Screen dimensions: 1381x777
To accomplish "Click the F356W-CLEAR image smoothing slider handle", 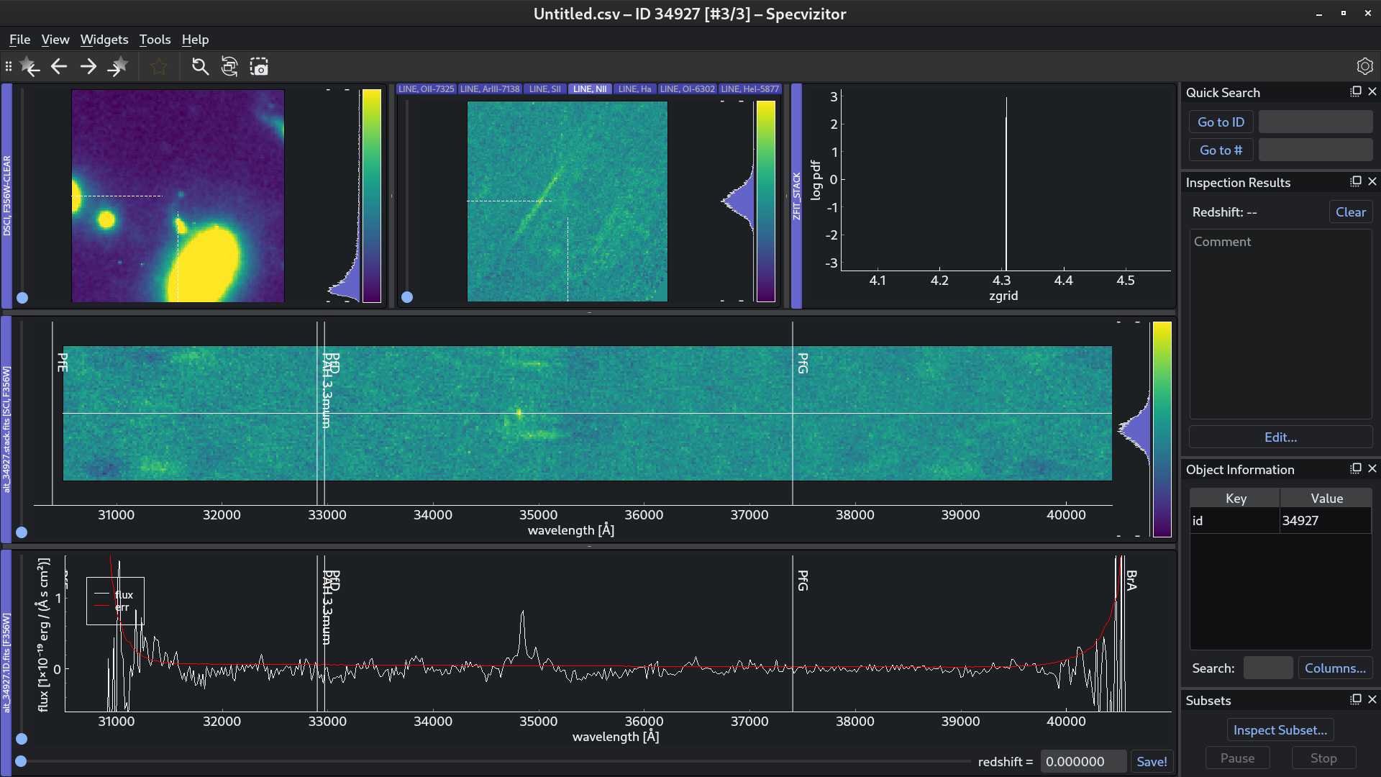I will (22, 298).
